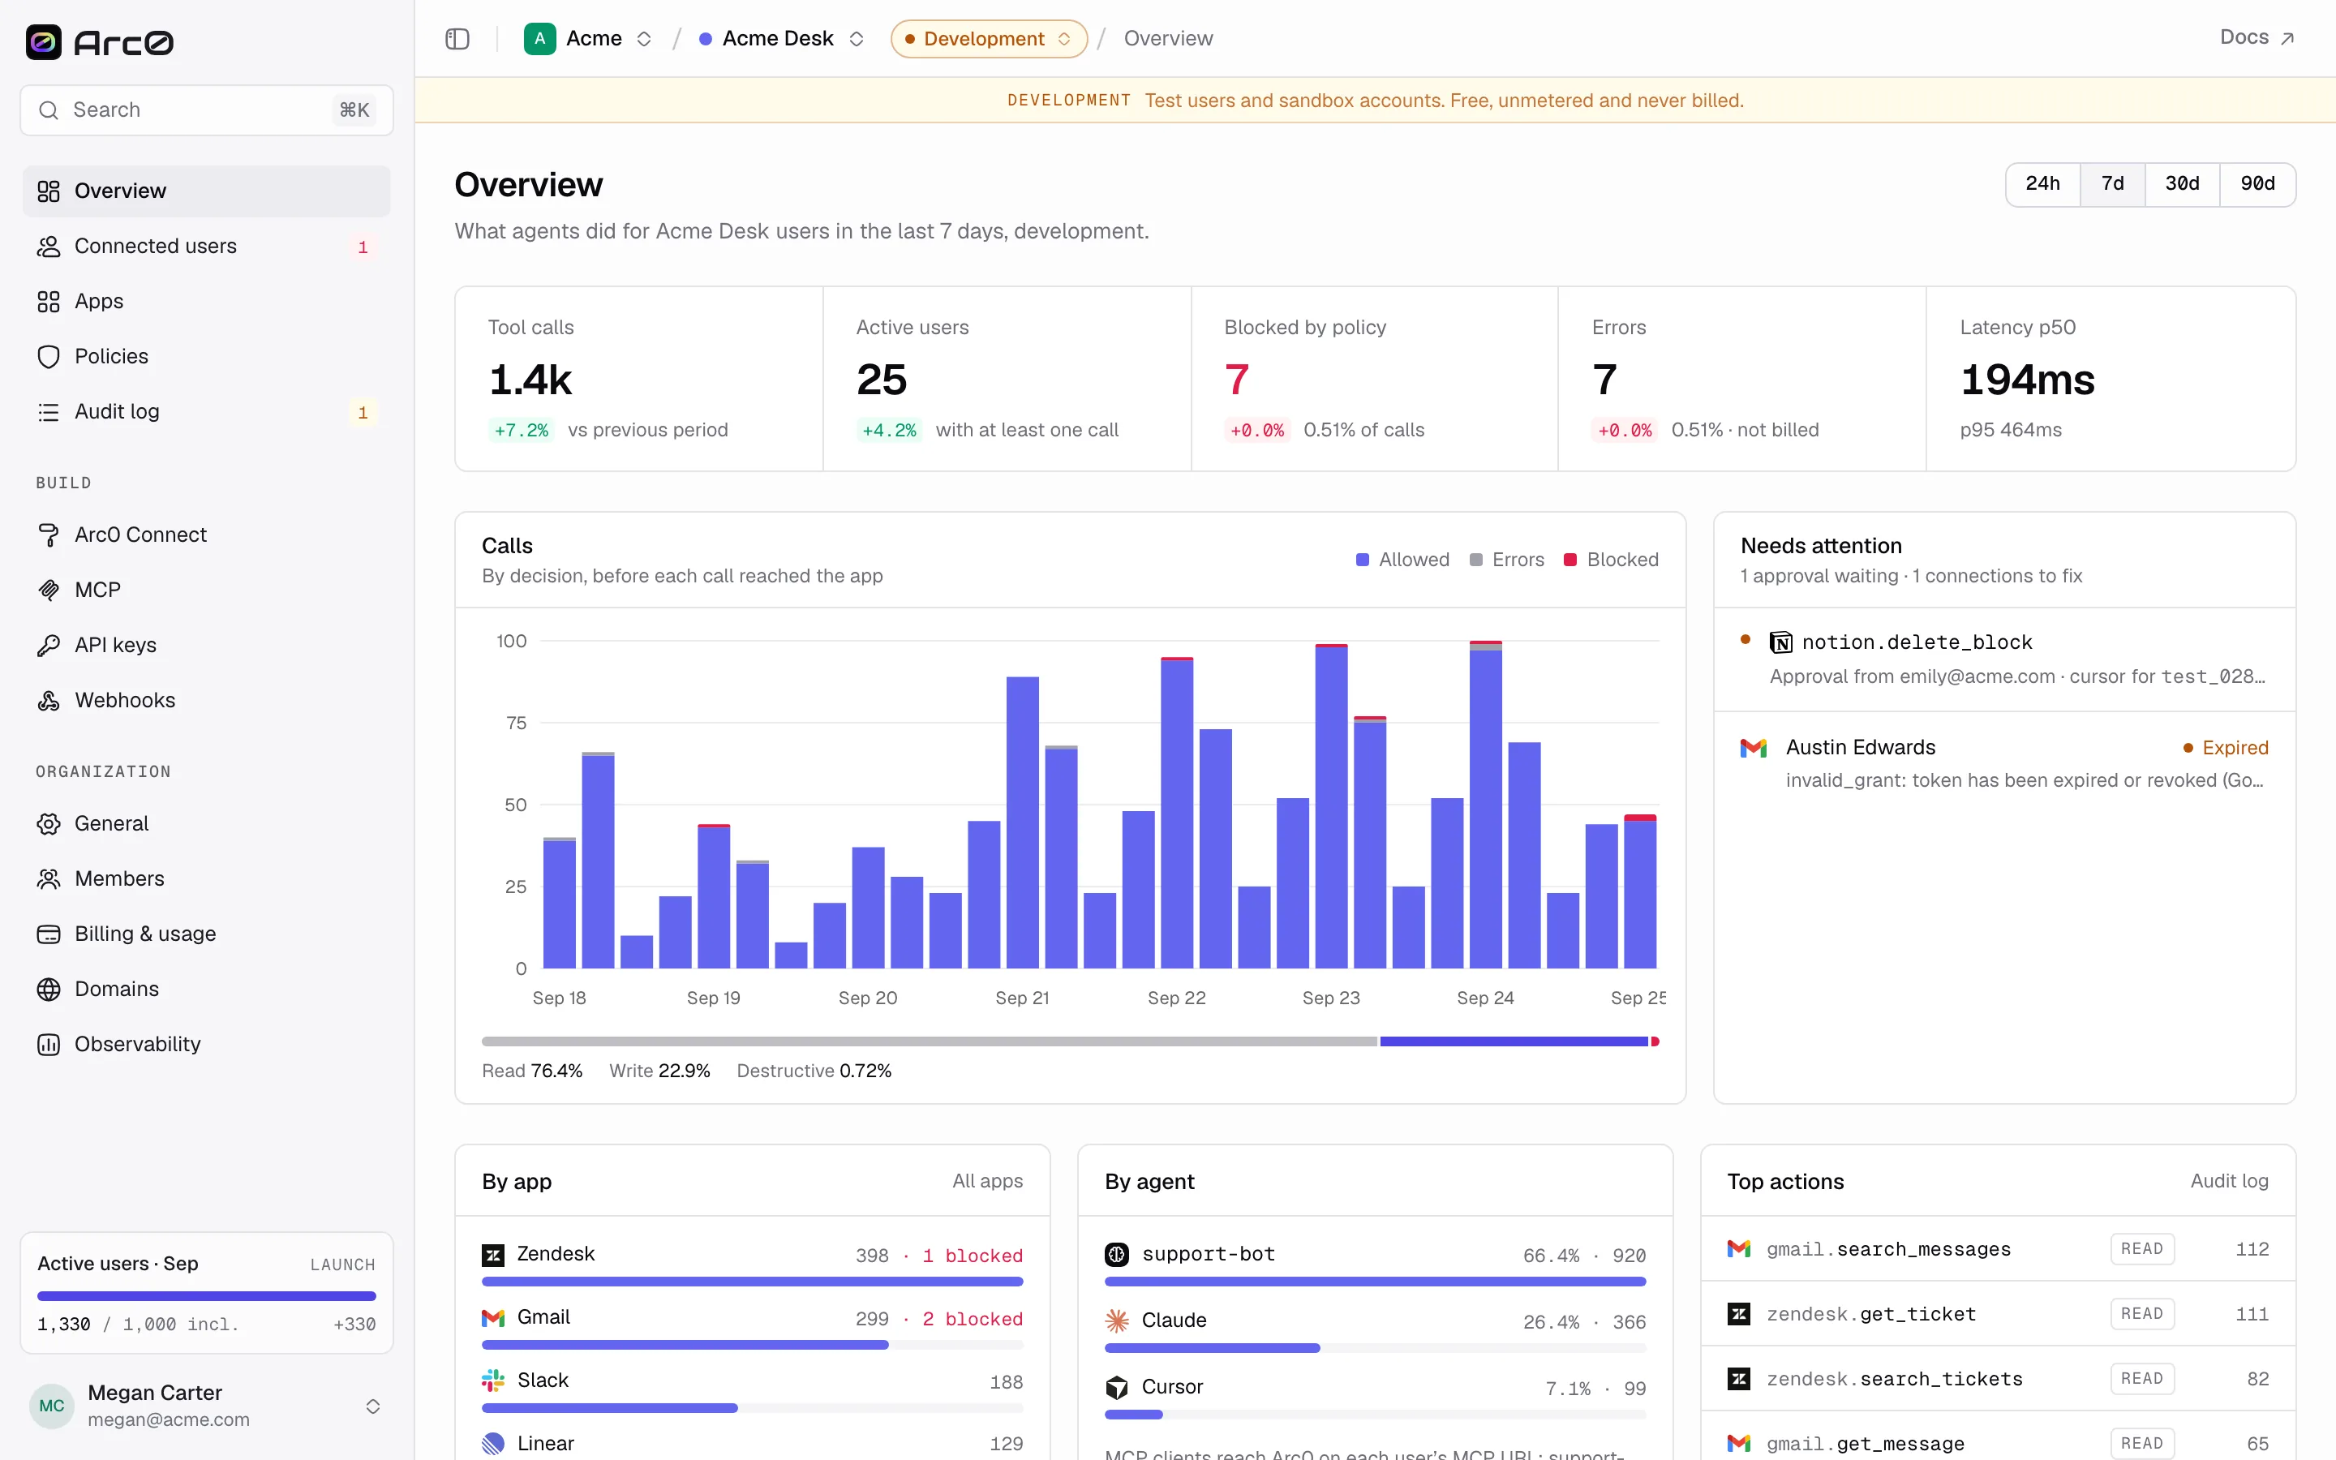Click the MCP icon in sidebar

(49, 590)
